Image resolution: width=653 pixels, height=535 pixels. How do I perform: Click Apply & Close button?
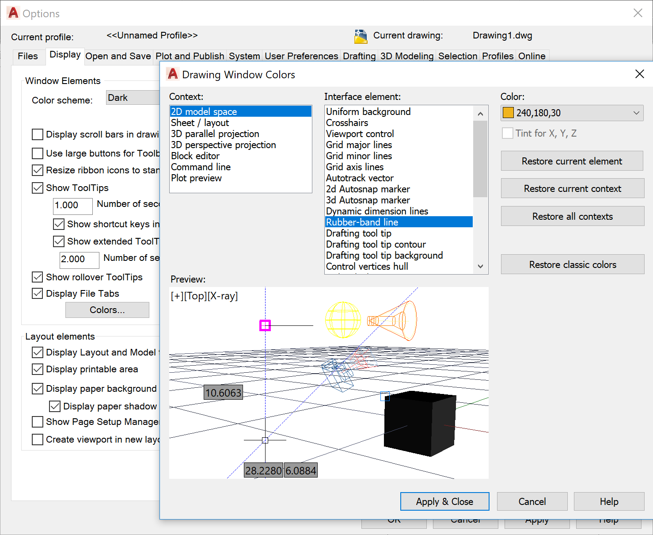point(444,501)
